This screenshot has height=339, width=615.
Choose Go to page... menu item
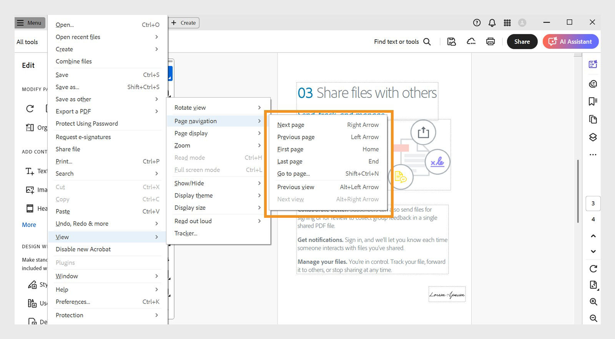328,174
